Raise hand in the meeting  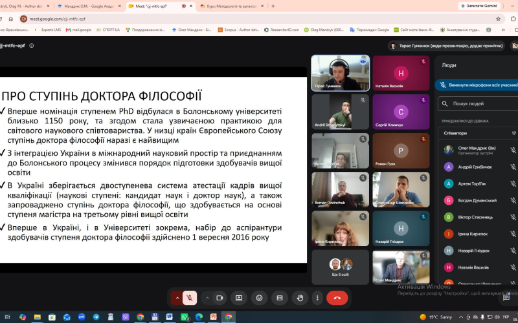(x=300, y=298)
